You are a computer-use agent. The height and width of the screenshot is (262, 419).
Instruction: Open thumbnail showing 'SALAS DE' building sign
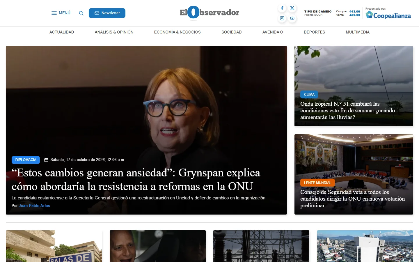(54, 246)
